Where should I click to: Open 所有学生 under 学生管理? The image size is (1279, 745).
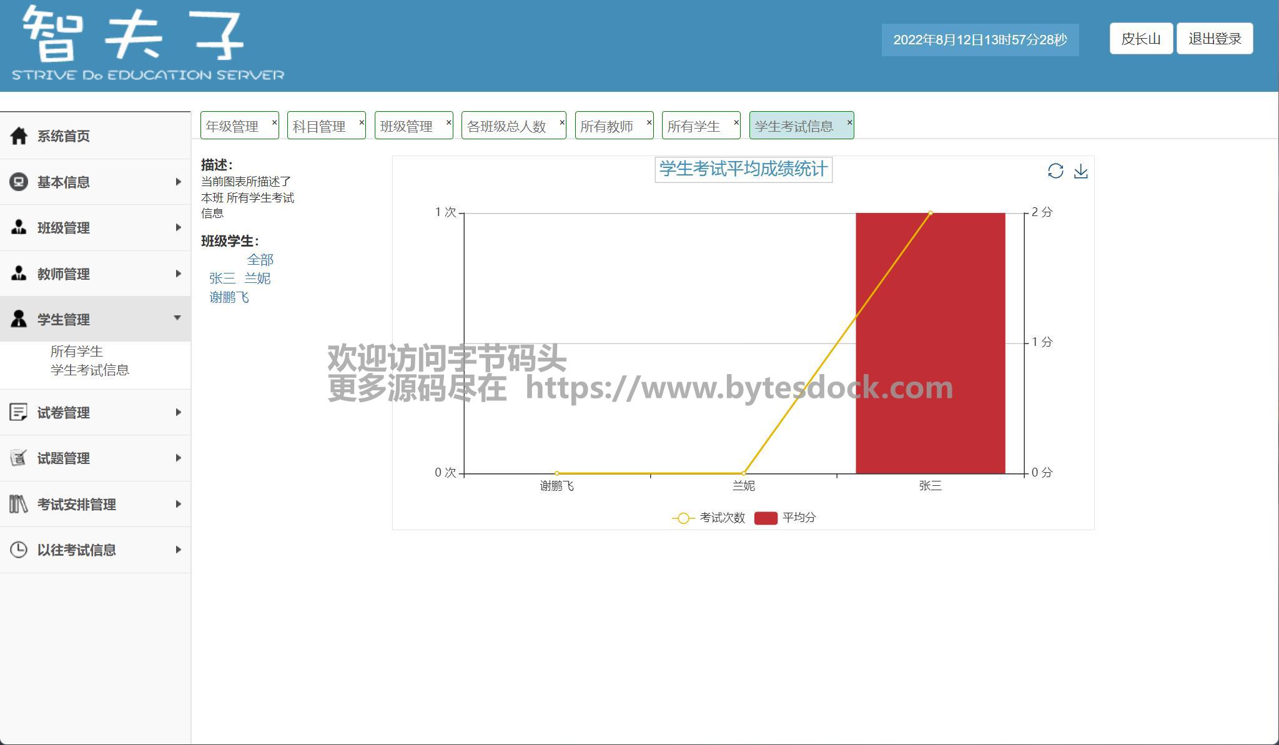77,351
